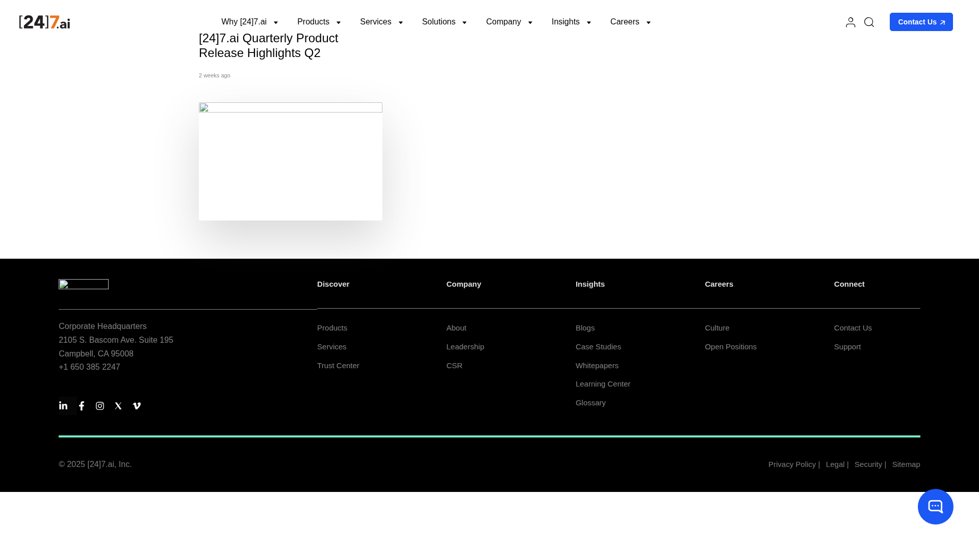This screenshot has height=550, width=979.
Task: Open the Facebook social icon
Action: [82, 406]
